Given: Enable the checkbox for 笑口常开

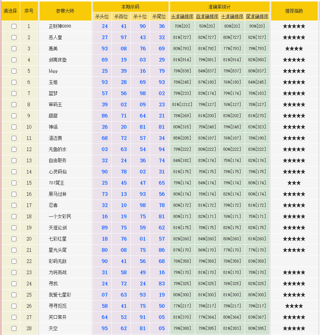Looking at the screenshot, I should click(14, 317).
